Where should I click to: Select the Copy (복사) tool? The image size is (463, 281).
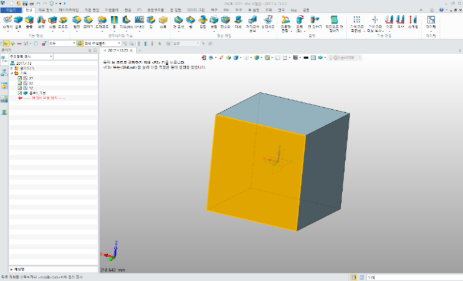tap(401, 22)
